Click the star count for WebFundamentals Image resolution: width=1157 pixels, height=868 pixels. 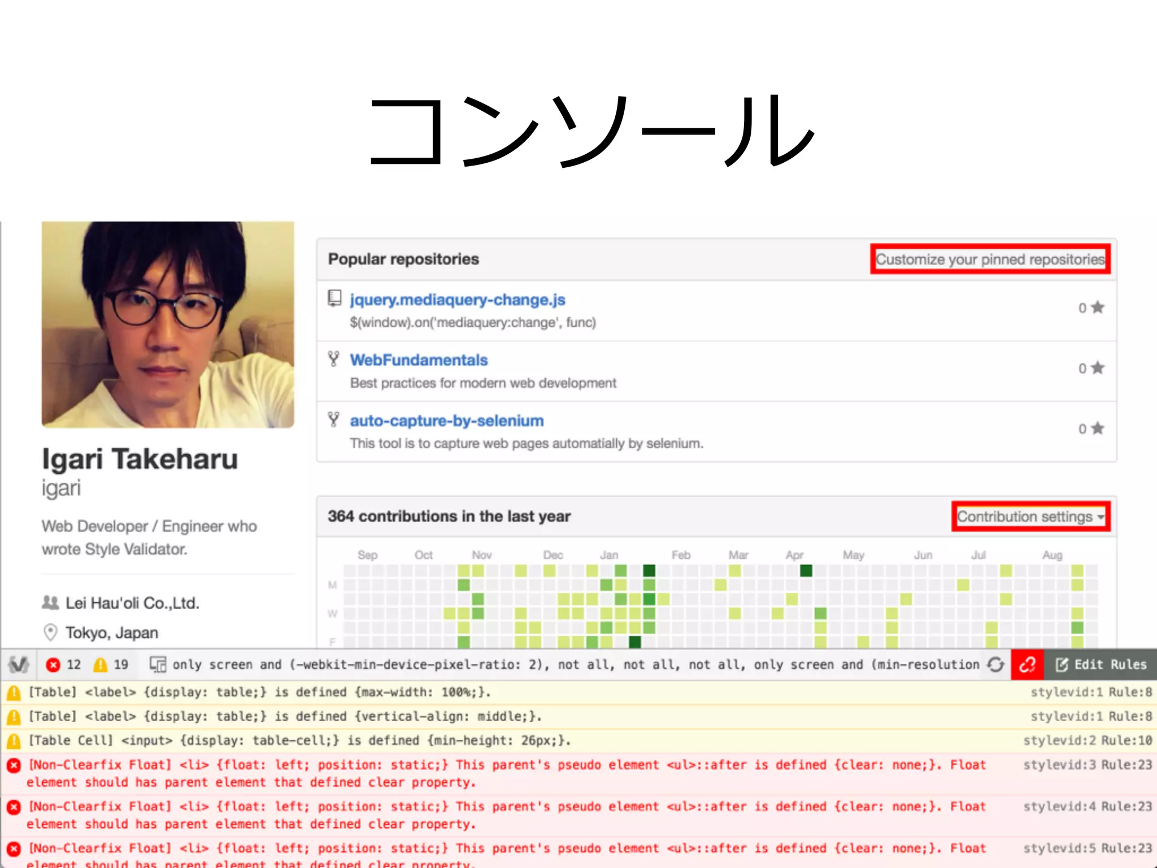pos(1091,368)
